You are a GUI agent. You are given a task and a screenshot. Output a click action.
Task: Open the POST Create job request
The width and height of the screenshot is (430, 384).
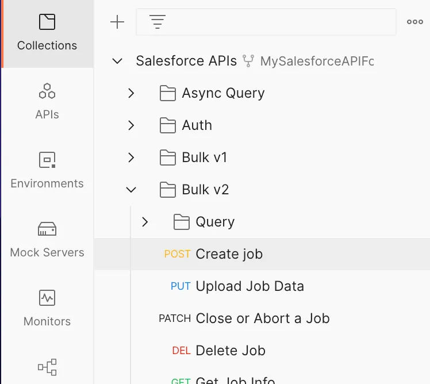pyautogui.click(x=262, y=254)
